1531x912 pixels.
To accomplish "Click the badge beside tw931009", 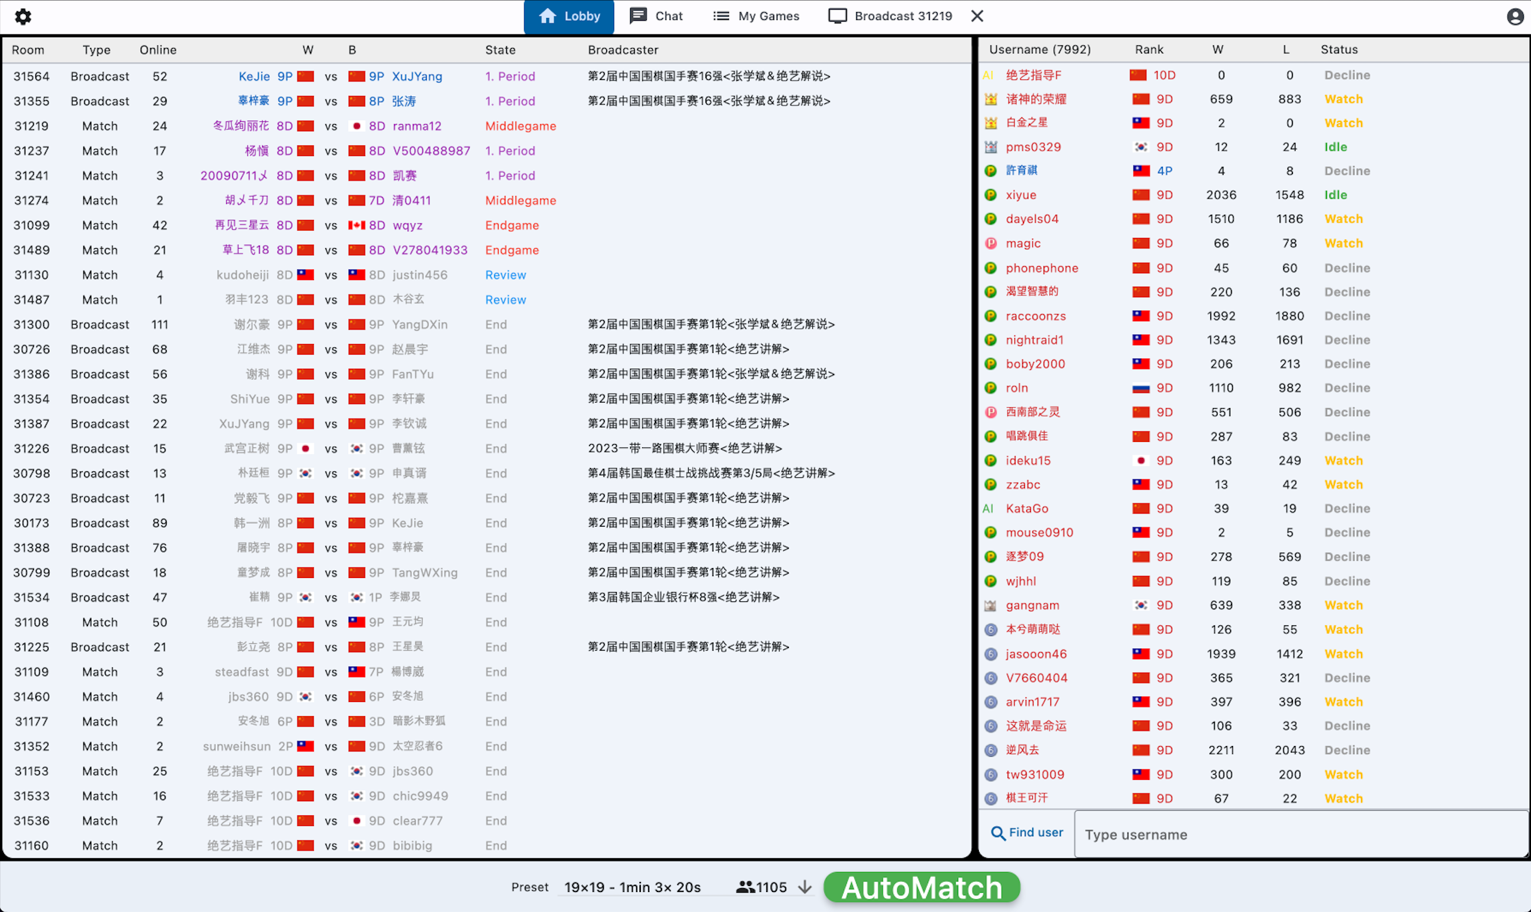I will [x=990, y=775].
